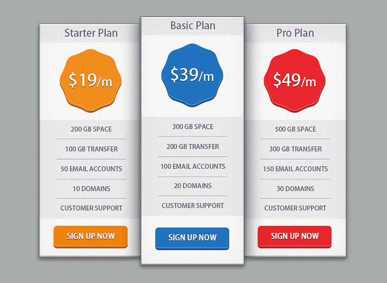Select 300 GB Transfer in Pro Plan

[x=295, y=149]
